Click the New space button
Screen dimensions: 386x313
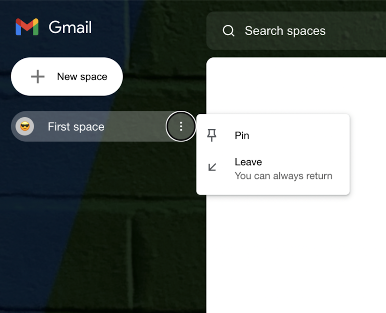[67, 76]
